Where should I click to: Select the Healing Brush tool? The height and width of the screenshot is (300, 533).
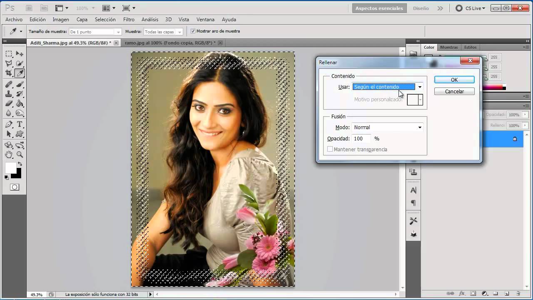coord(9,84)
